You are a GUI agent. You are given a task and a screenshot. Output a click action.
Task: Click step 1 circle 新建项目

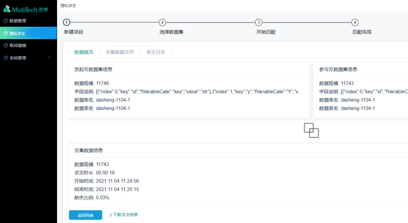66,22
